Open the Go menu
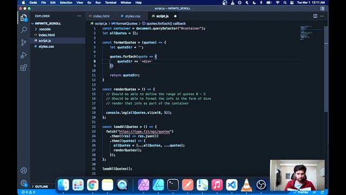The image size is (346, 195). 89,3
